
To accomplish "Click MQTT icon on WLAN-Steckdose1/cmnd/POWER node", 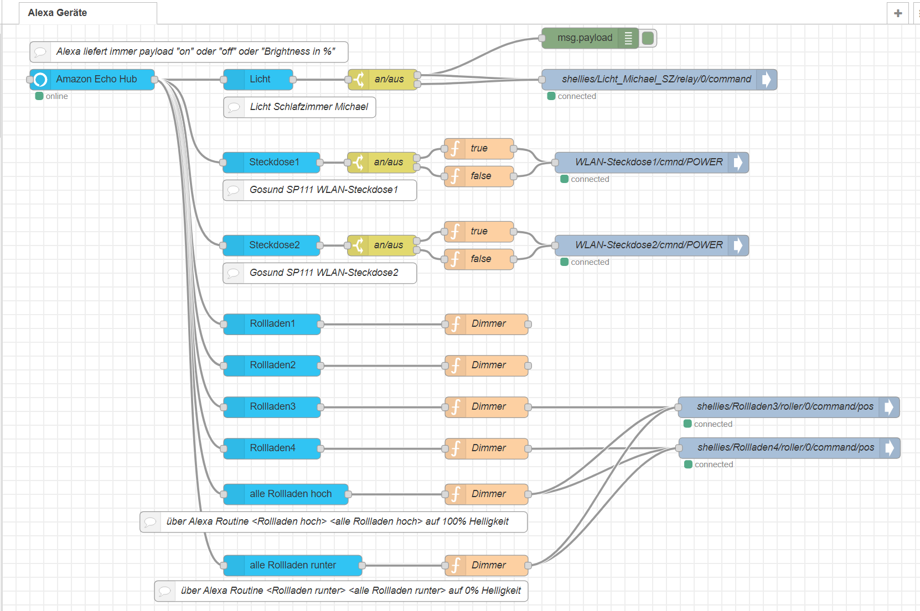I will (x=738, y=163).
